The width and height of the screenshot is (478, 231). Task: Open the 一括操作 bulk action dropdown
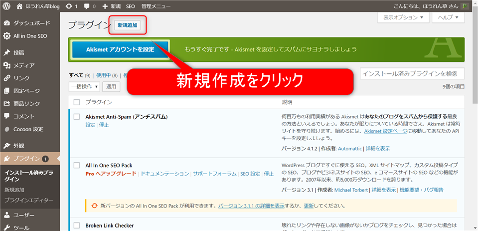click(84, 87)
